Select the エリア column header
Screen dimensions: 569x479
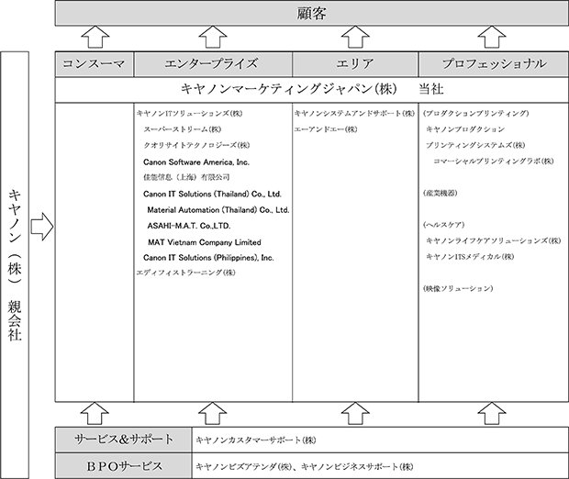355,64
